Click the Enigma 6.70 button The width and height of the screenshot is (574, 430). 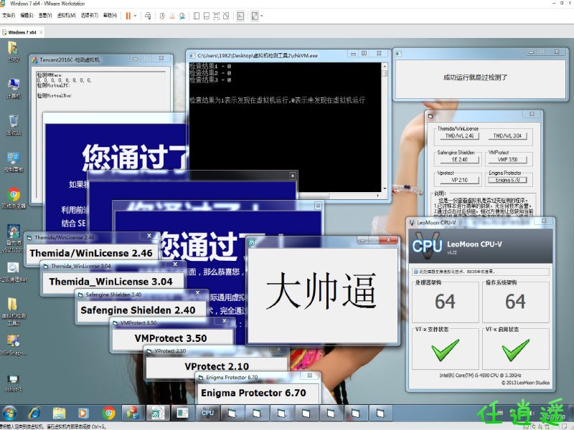point(507,180)
